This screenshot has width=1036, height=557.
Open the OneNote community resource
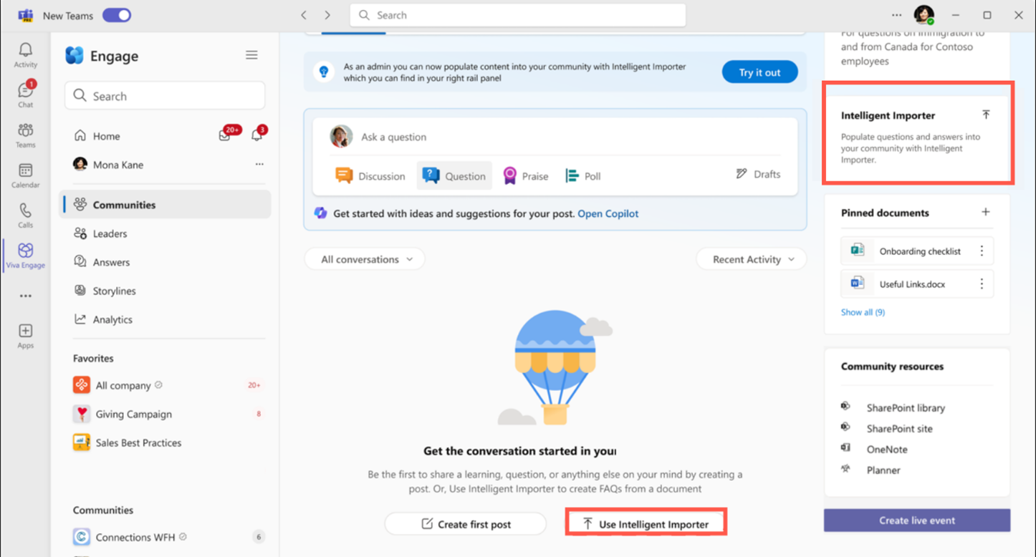click(887, 449)
